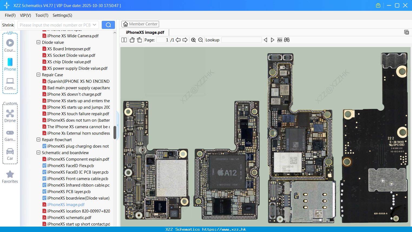Open iPhoneXS Front camera cable.pcb
The height and width of the screenshot is (232, 412).
coord(78,178)
